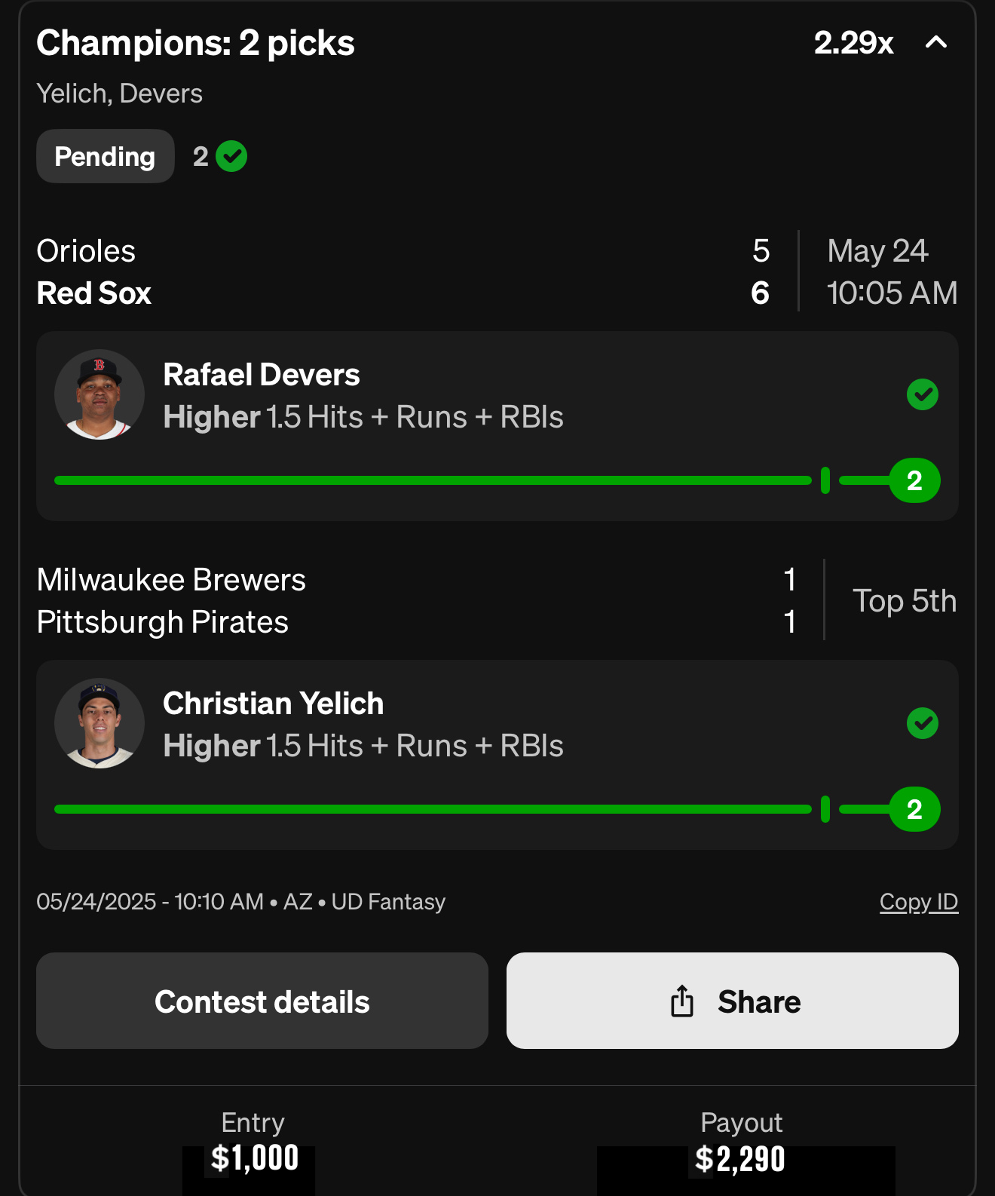Click the Devers line marker on progress bar
Screen dimensions: 995x1196
[x=825, y=480]
